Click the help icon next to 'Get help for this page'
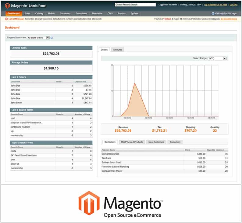 click(213, 13)
